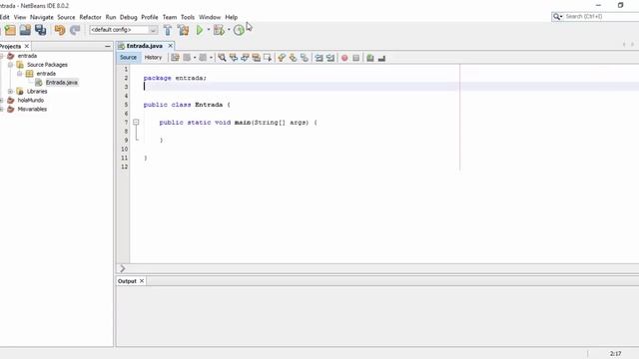This screenshot has width=639, height=359.
Task: Open the Navigate menu
Action: point(42,17)
